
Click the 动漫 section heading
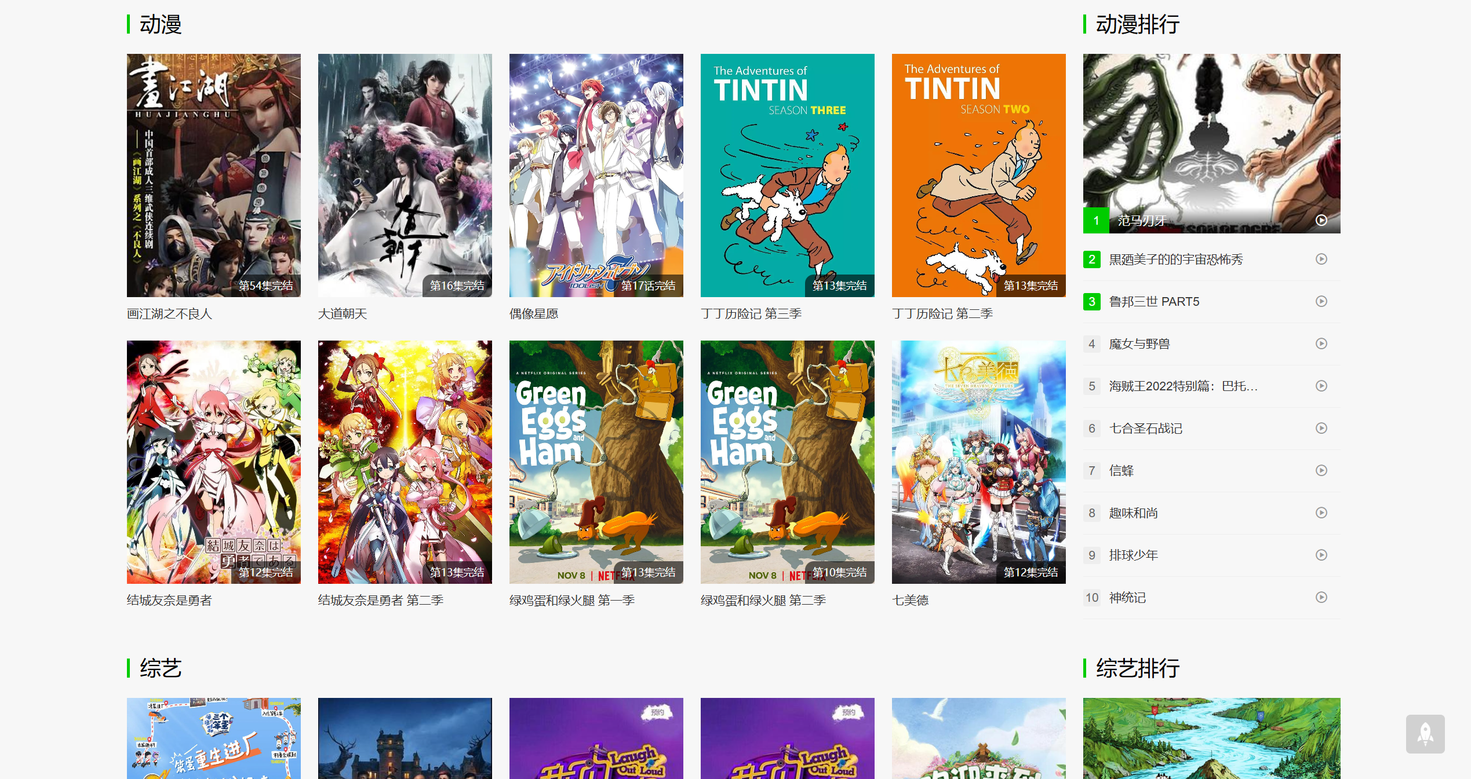tap(161, 24)
